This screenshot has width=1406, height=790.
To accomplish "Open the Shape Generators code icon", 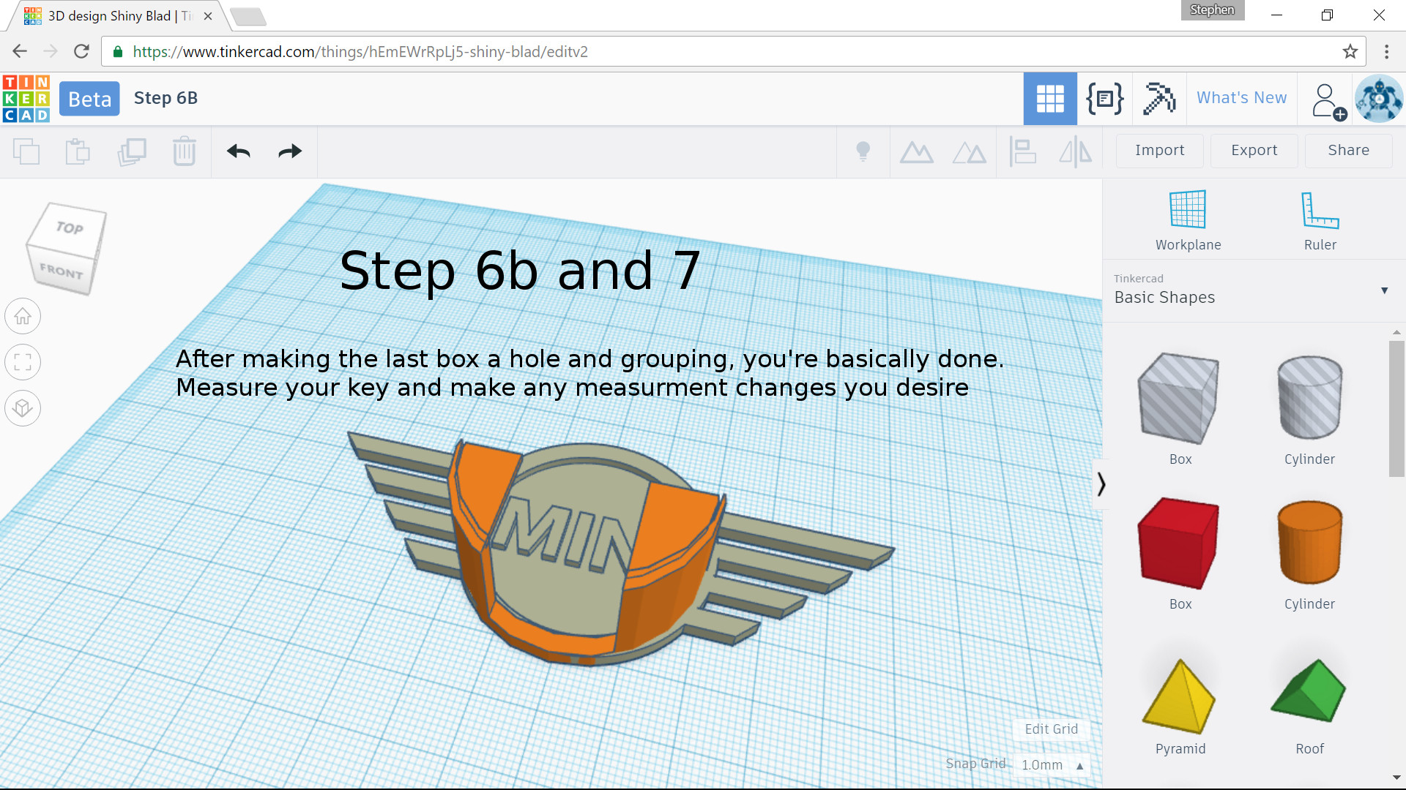I will coord(1104,99).
